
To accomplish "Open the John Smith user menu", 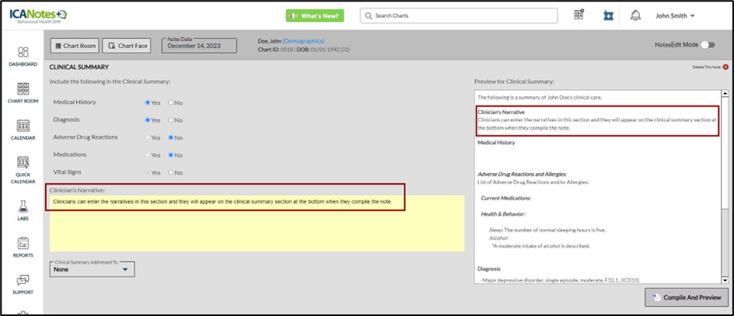I will tap(675, 16).
